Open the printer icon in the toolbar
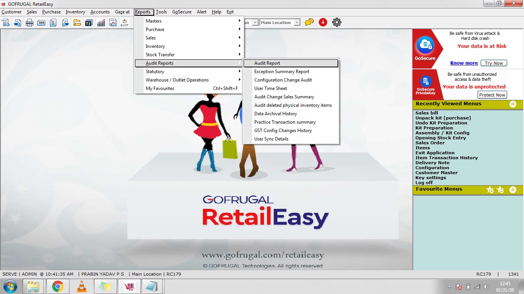 pyautogui.click(x=30, y=23)
